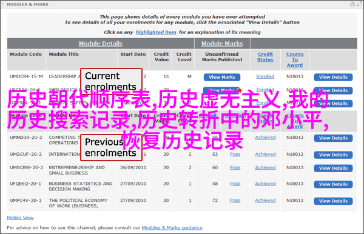The height and width of the screenshot is (234, 364).
Task: Select module code UMPC4V-20-1
Action: coord(25,200)
